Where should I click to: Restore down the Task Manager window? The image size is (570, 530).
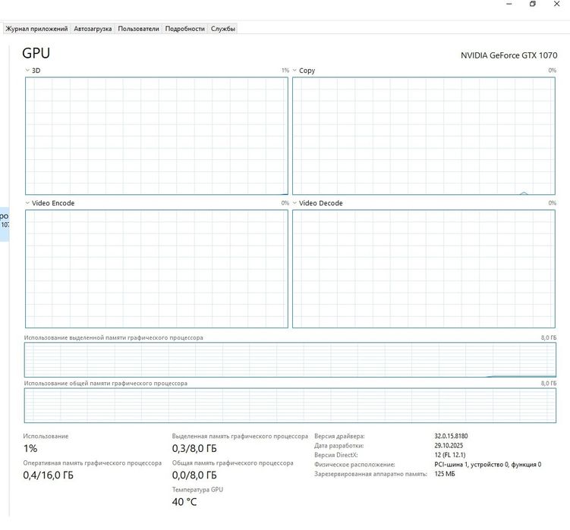tap(533, 4)
